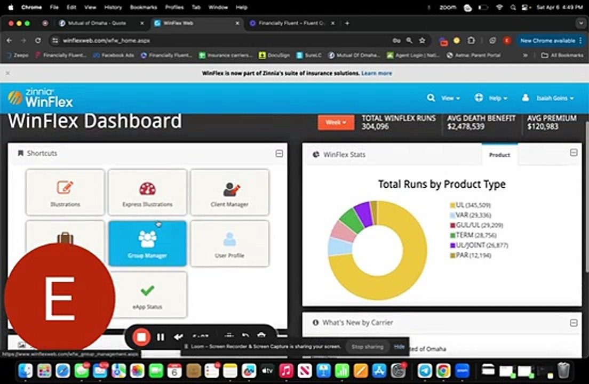Collapse the What's New by Carrier panel
The height and width of the screenshot is (384, 589).
point(574,323)
